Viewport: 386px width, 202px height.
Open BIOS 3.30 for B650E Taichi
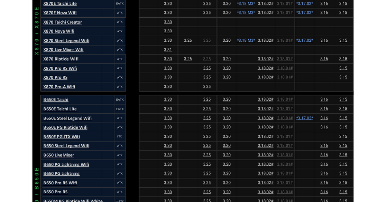point(168,99)
